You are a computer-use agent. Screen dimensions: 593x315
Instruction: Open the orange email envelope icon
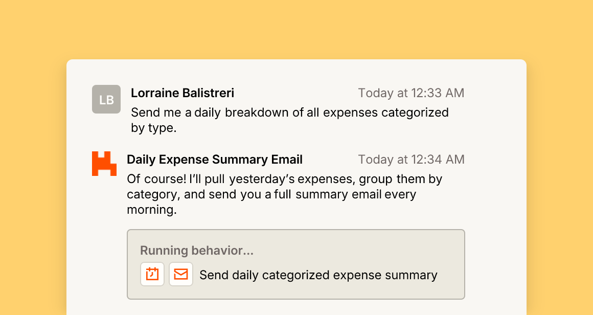point(181,274)
